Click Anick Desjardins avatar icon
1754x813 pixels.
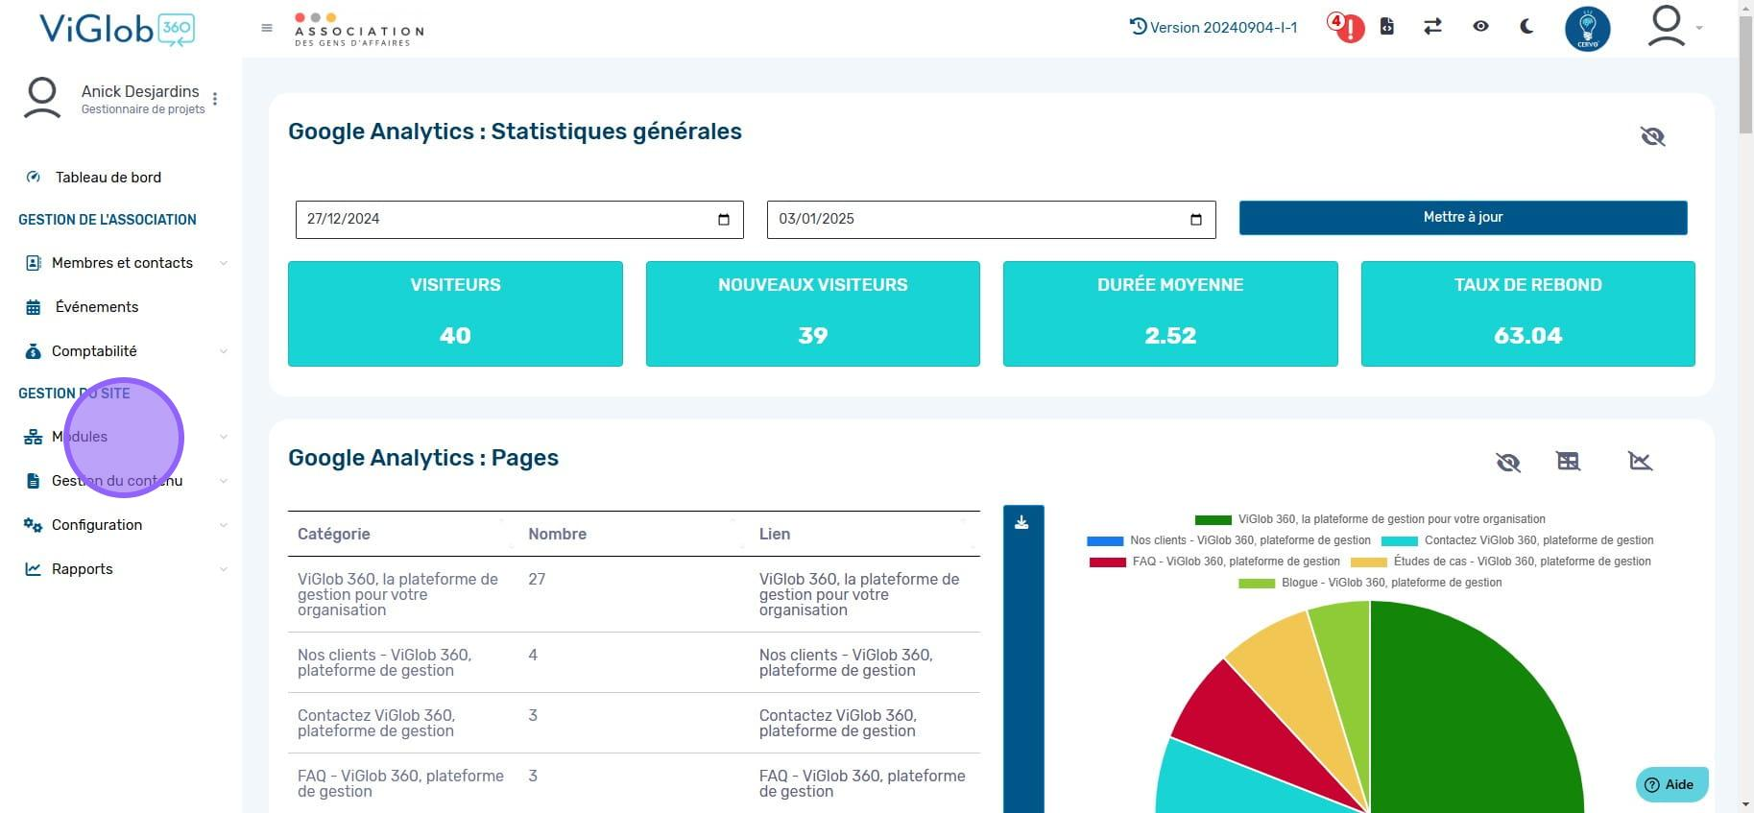[x=42, y=99]
